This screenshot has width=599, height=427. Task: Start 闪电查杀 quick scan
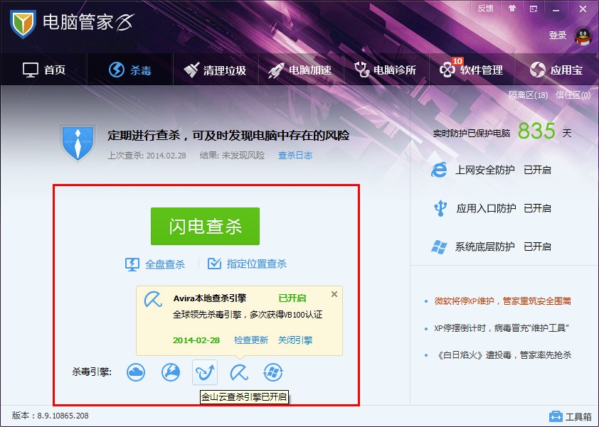click(205, 226)
